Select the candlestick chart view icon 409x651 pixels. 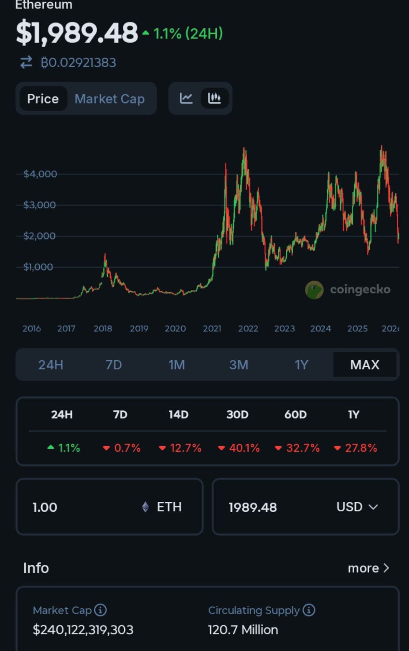pos(214,98)
